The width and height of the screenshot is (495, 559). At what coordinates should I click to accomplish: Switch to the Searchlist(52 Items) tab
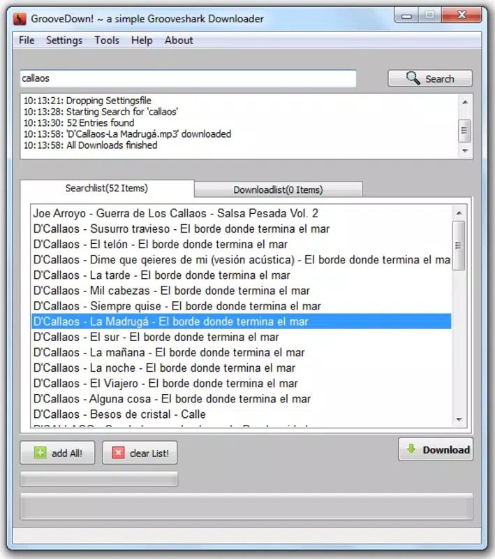[x=107, y=188]
